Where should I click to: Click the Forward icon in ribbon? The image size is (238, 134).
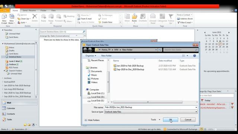point(59,18)
